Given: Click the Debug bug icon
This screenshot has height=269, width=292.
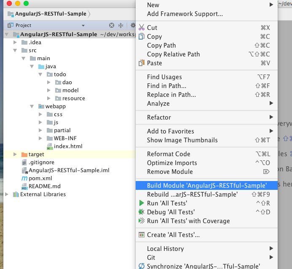Looking at the screenshot, I should click(x=142, y=212).
